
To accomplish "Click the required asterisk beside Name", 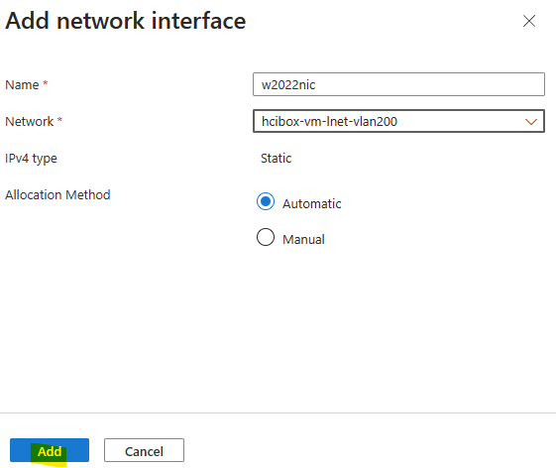I will pos(46,83).
